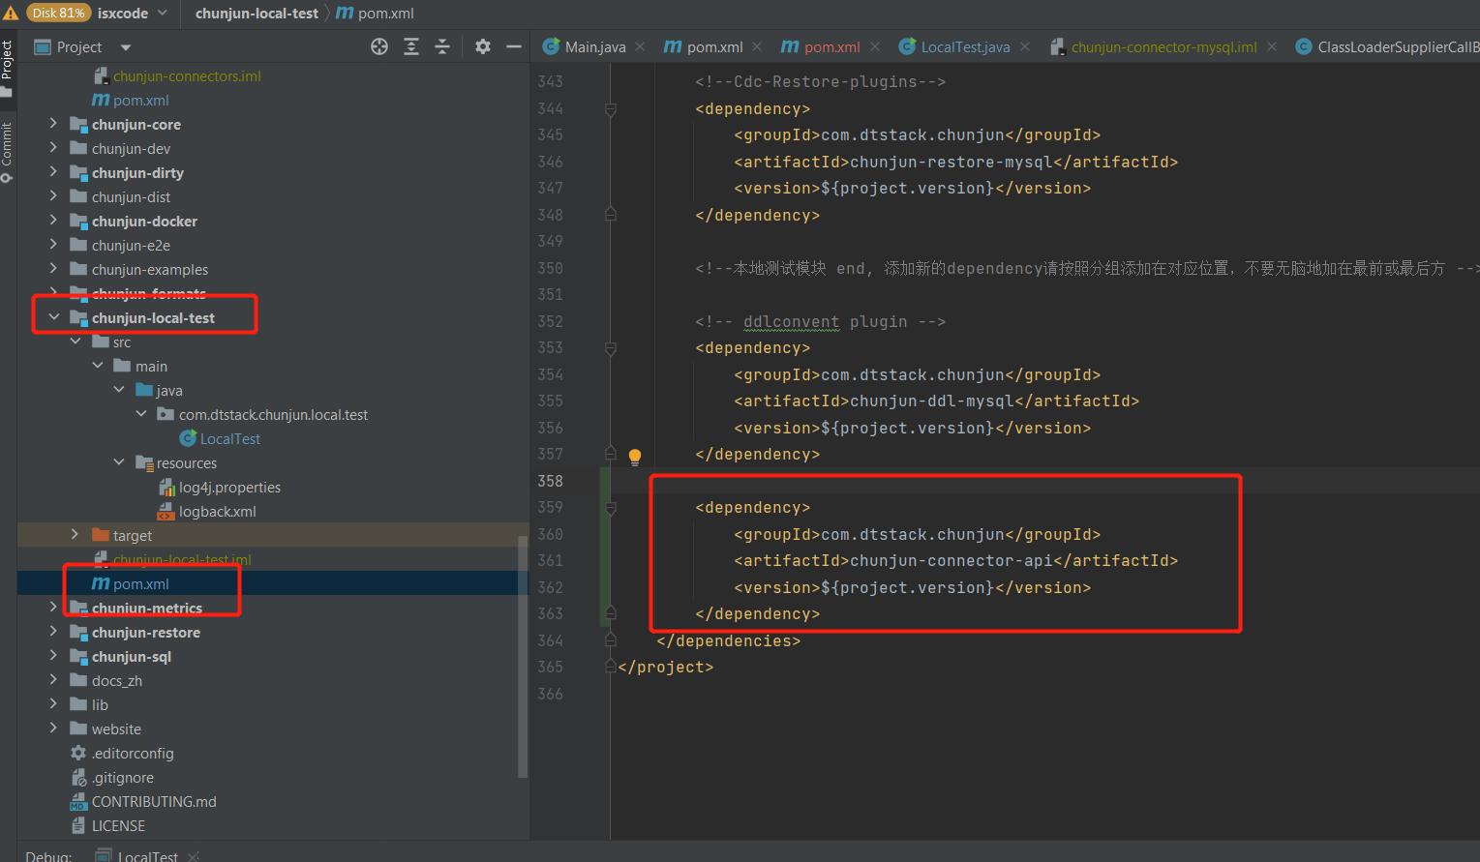Fold dependency block at line 344
Viewport: 1480px width, 862px height.
611,109
